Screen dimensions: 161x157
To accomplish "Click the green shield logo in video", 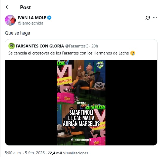I will click(x=100, y=65).
